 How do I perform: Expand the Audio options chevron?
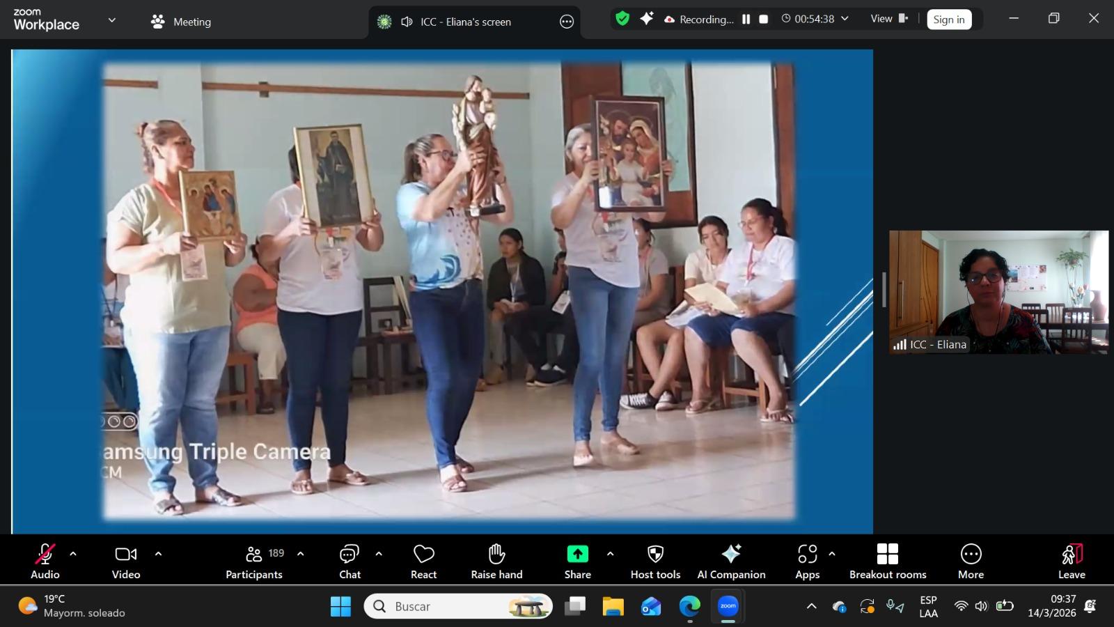click(x=73, y=554)
